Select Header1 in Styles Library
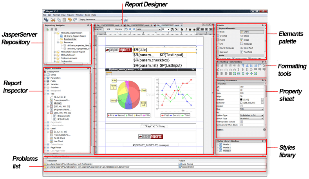The width and height of the screenshot is (309, 179). tap(228, 144)
